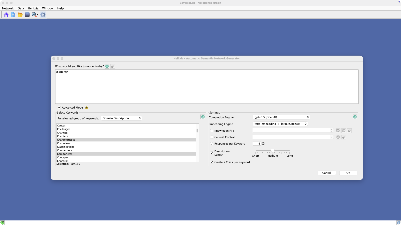The width and height of the screenshot is (401, 225).
Task: Open the Network menu
Action: click(8, 8)
